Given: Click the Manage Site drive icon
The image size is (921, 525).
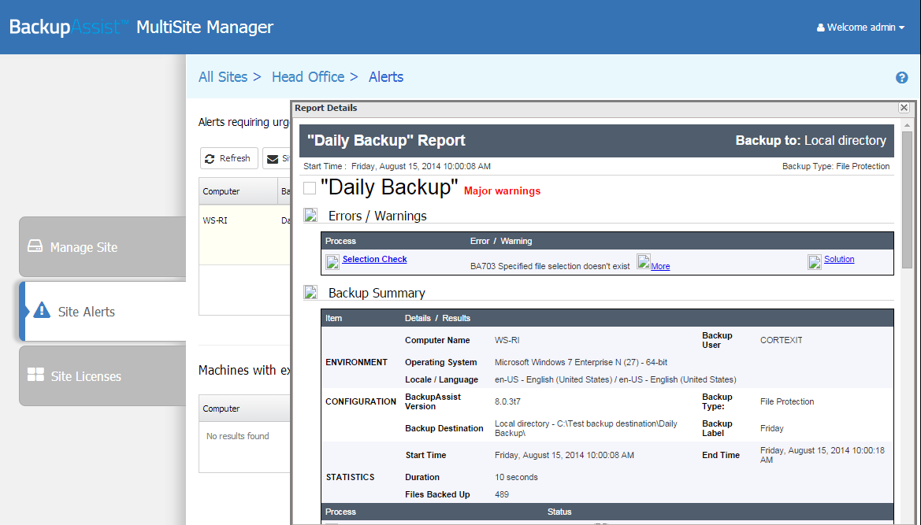Looking at the screenshot, I should [35, 246].
